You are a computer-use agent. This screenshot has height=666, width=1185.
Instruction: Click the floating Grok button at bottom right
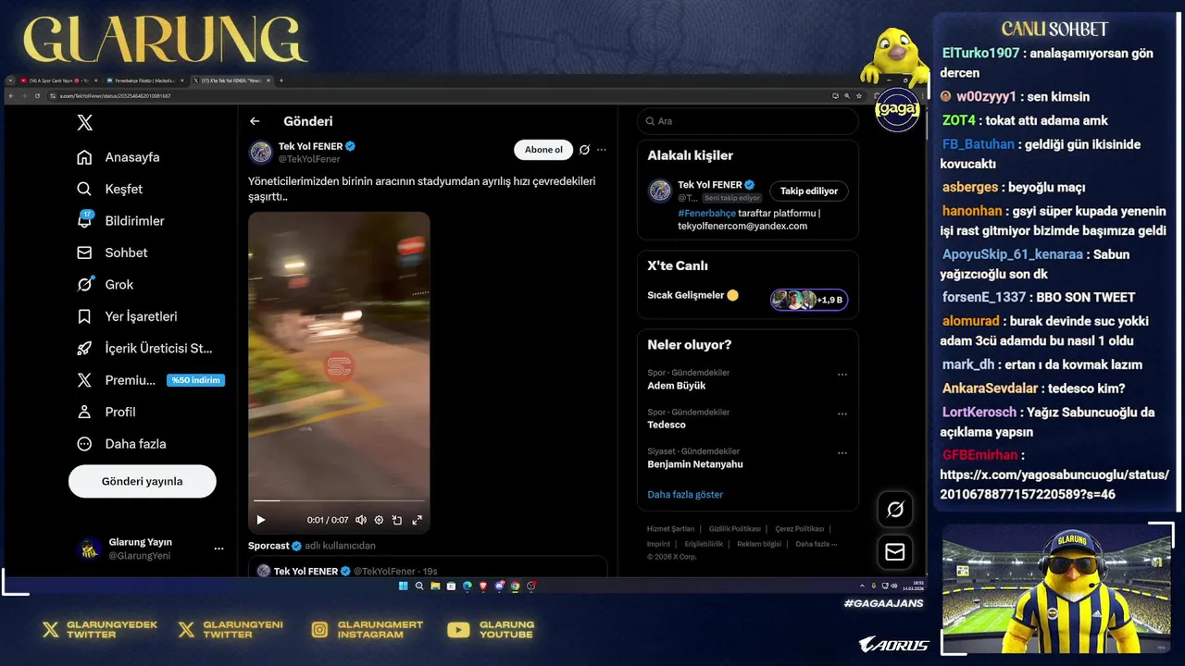(x=895, y=510)
